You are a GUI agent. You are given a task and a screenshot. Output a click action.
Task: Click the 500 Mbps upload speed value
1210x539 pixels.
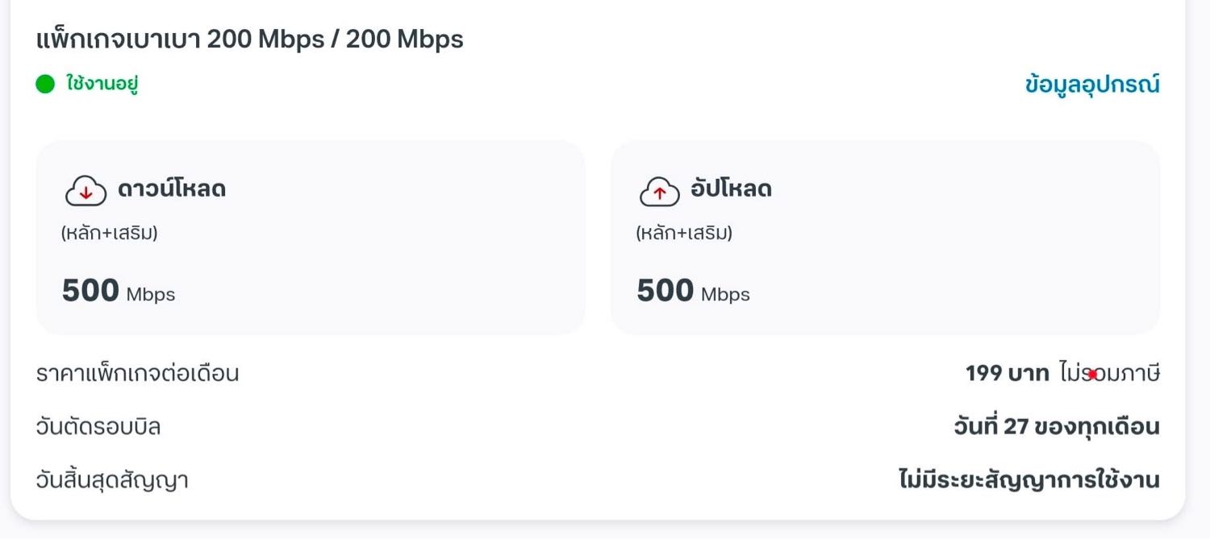693,292
